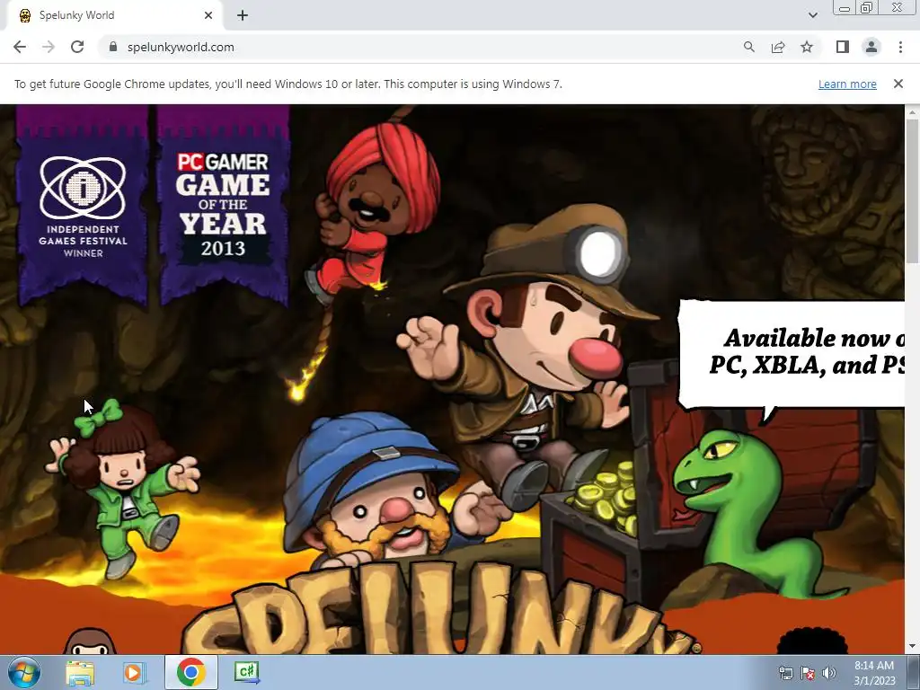
Task: Bookmark this tab with the star icon
Action: 807,47
